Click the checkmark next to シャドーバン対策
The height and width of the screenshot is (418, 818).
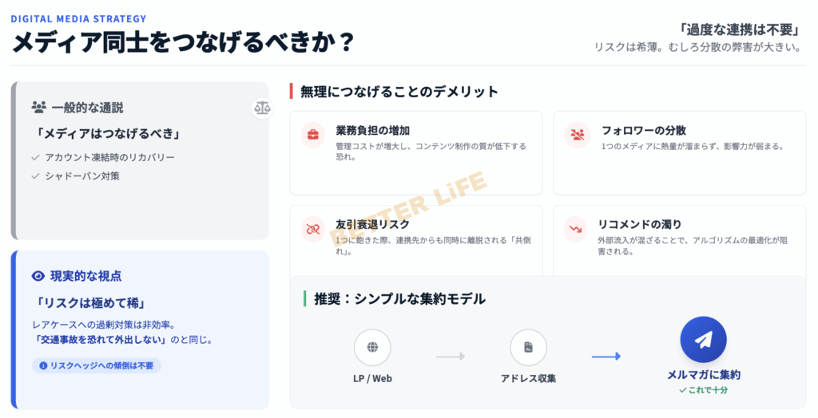point(35,175)
